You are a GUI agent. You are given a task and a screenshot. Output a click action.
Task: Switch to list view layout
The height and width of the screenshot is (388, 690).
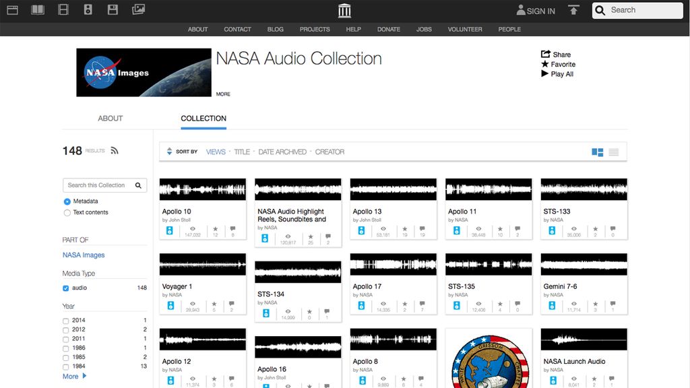pos(613,152)
